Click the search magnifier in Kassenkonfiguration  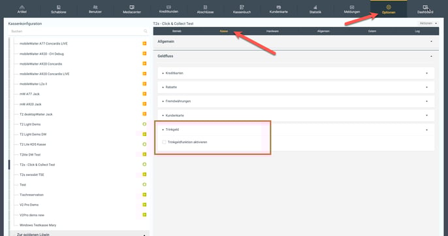[x=146, y=31]
